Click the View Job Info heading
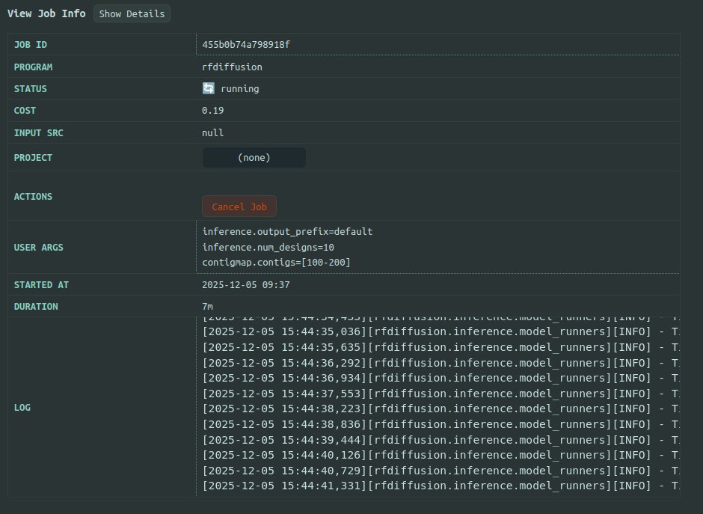703x514 pixels. click(46, 13)
